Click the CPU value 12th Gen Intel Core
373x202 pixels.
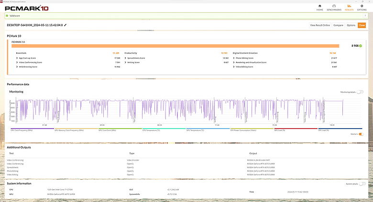(60, 190)
